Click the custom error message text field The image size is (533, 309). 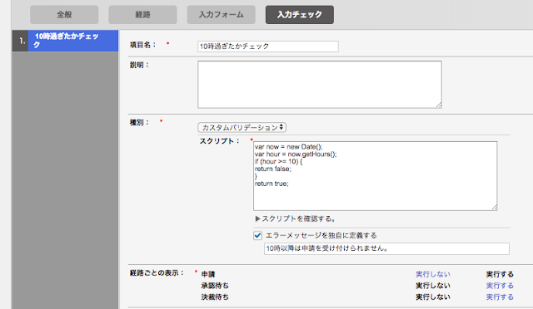click(386, 248)
